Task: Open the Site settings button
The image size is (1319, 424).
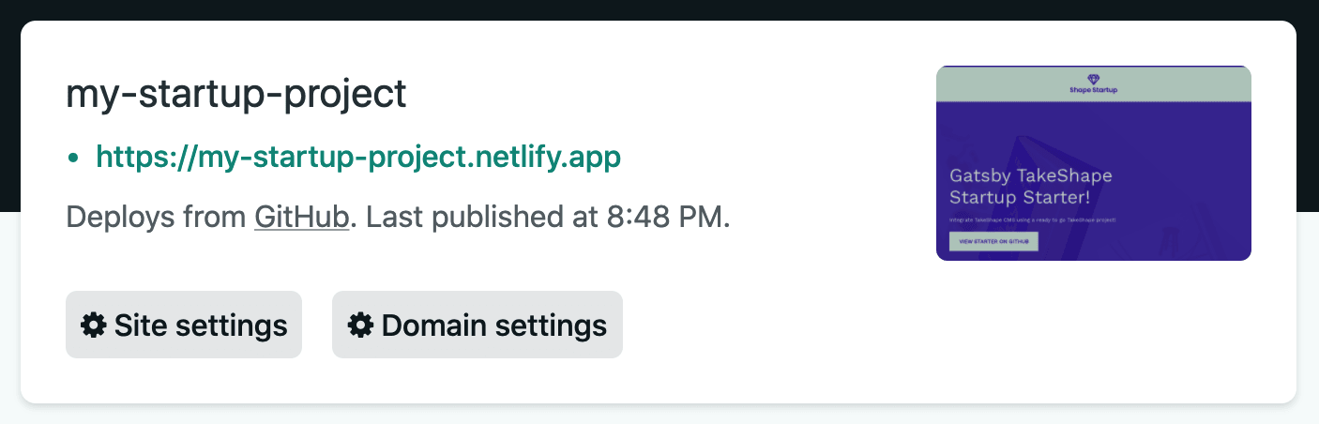Action: coord(184,325)
